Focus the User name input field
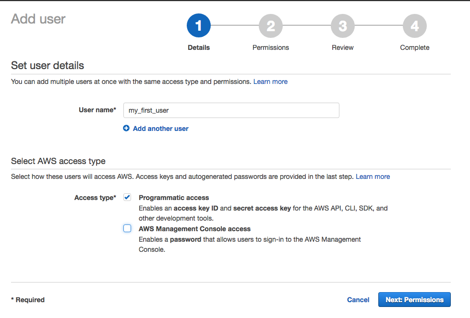The image size is (470, 318). pos(231,110)
